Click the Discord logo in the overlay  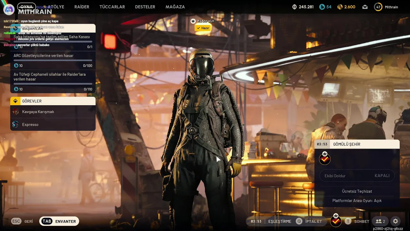(9, 9)
